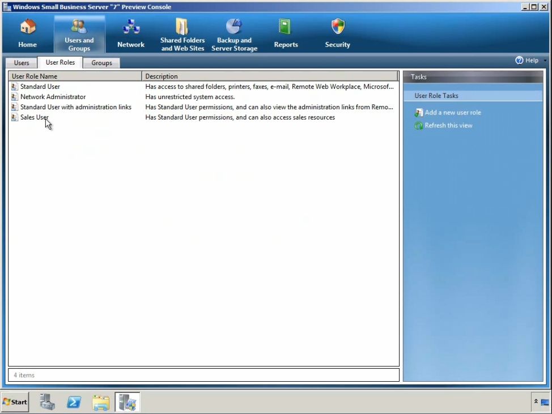Open the Network section icon
Image resolution: width=552 pixels, height=414 pixels.
(x=131, y=27)
